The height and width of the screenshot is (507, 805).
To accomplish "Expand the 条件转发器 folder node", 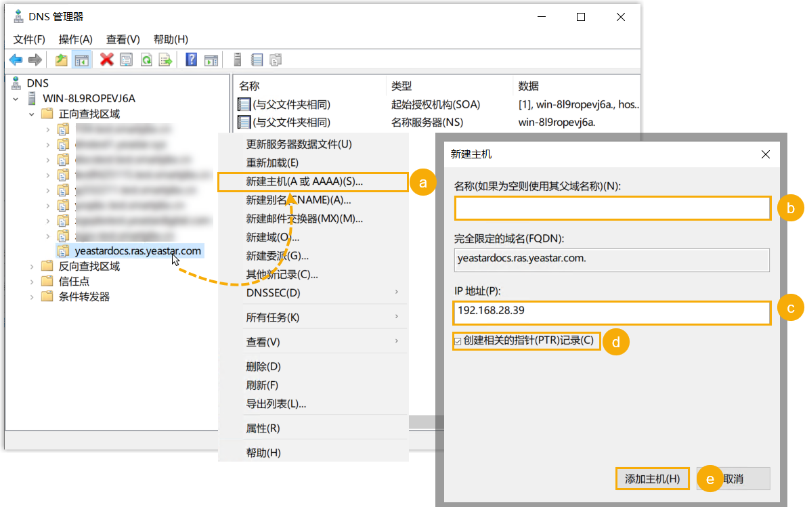I will (32, 296).
